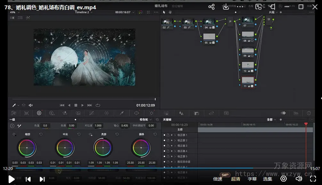The image size is (322, 185).
Task: Open the 字幕 subtitle menu
Action: point(252,179)
